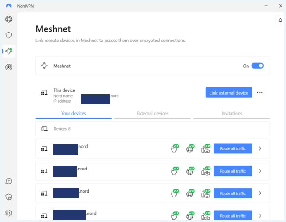Expand first device row with chevron

[x=260, y=148]
